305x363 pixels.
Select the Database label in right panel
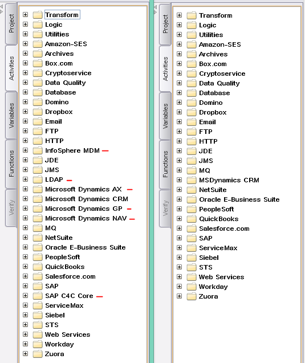click(214, 93)
